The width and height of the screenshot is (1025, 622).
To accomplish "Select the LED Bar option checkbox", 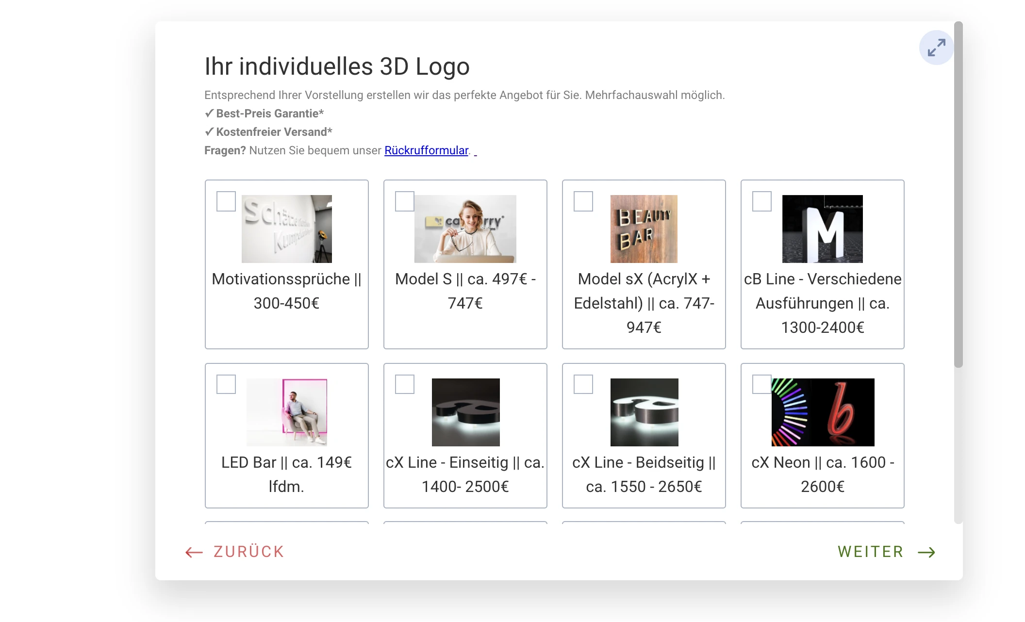I will (225, 385).
